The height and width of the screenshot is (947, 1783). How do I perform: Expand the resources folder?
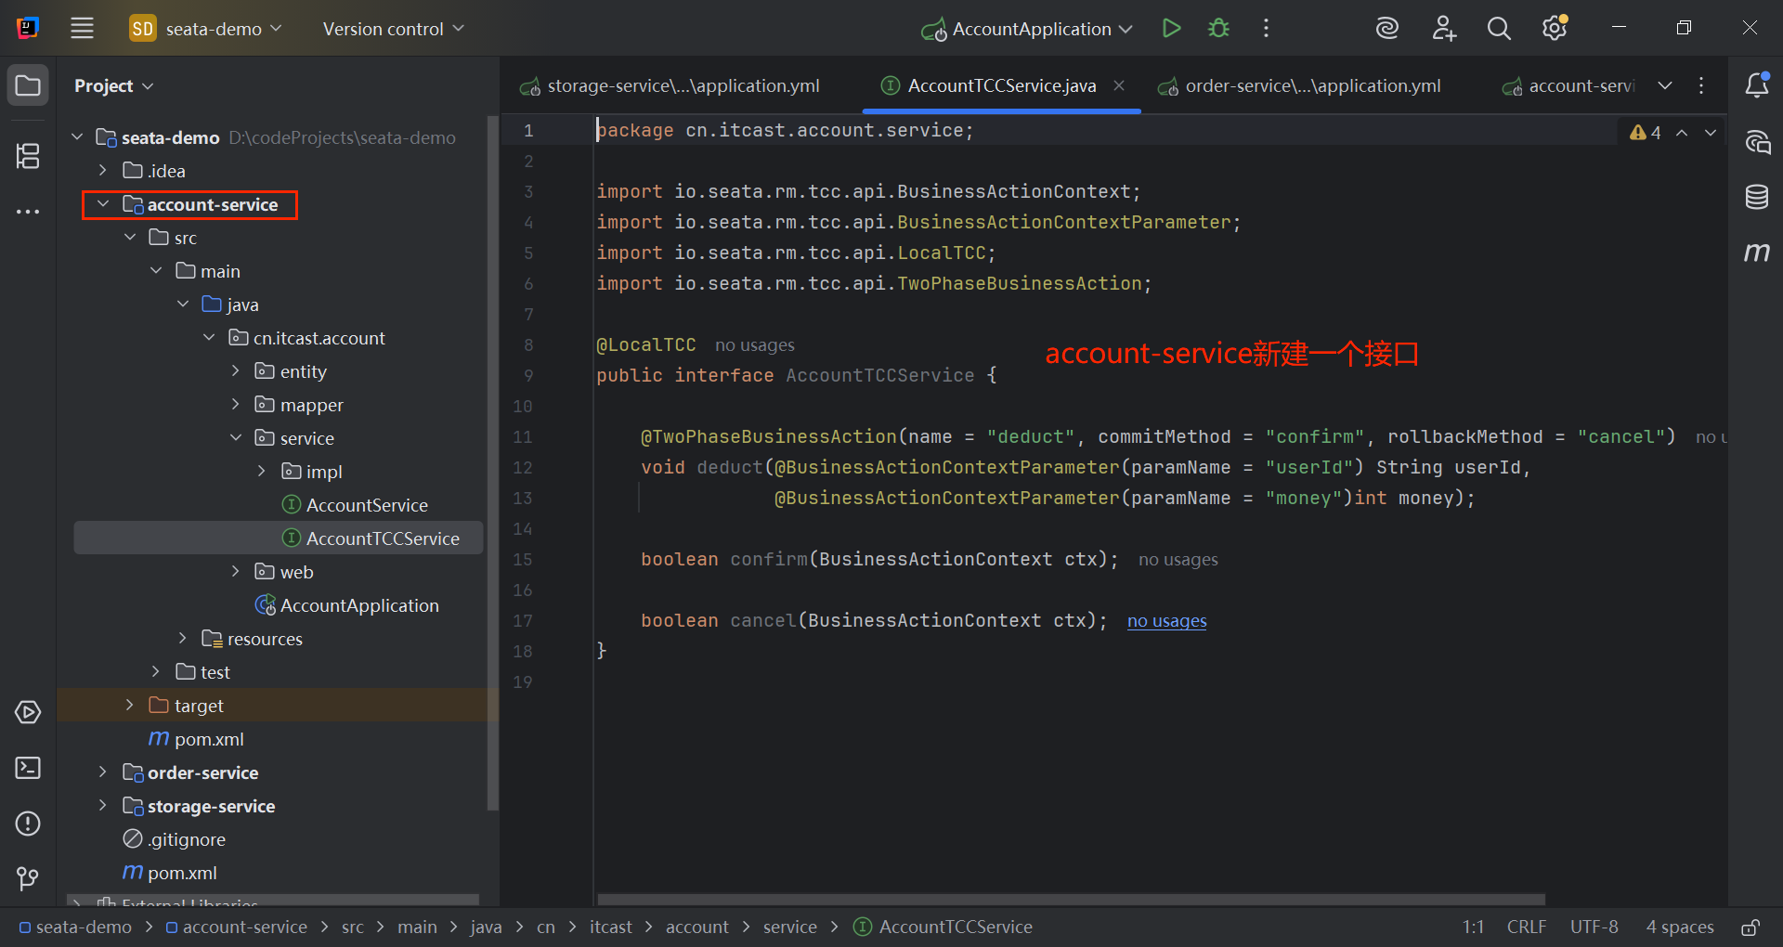click(183, 639)
